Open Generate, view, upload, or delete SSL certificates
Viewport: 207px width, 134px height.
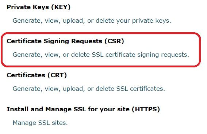click(89, 89)
